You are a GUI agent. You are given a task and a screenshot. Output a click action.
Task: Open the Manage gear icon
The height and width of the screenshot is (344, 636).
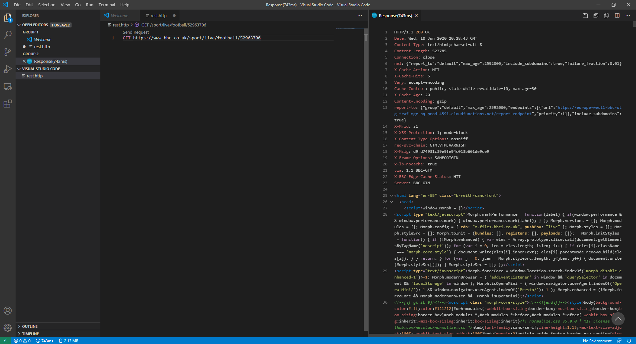pos(8,328)
